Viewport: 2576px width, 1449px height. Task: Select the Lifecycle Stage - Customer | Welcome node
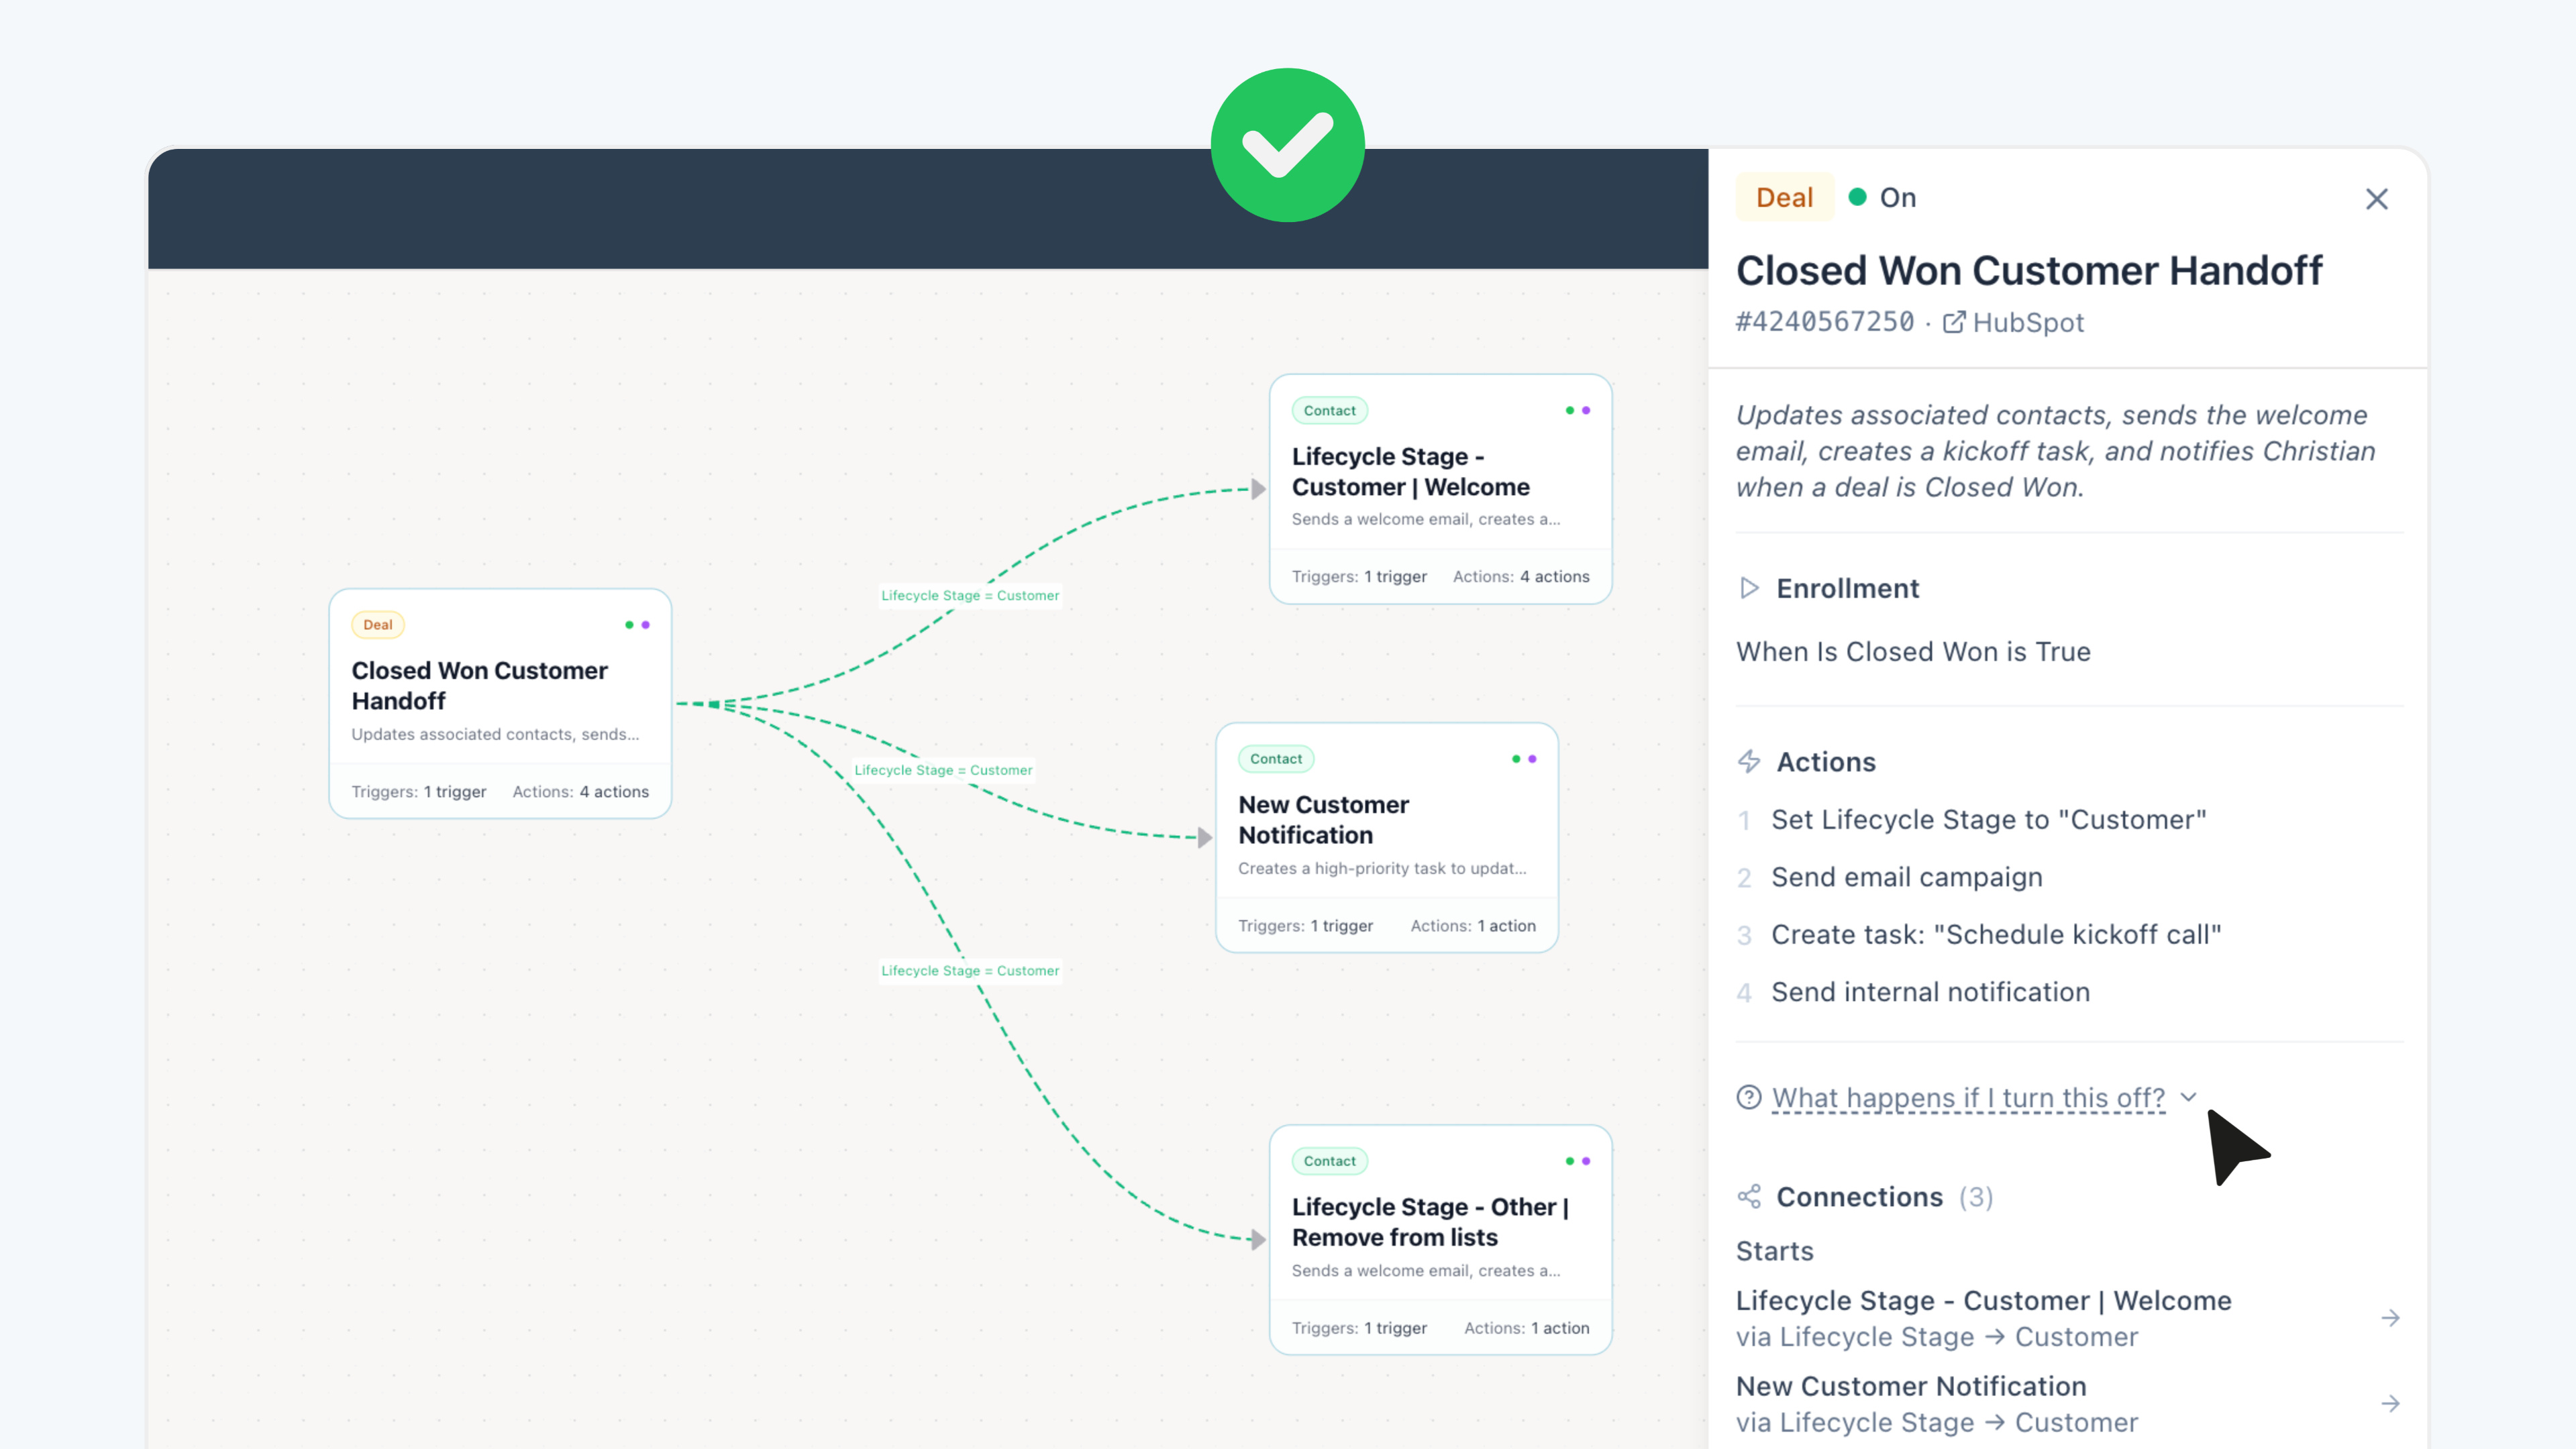click(x=1440, y=489)
